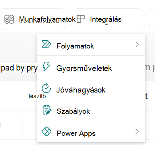Click the 'feszítő' label
This screenshot has height=145, width=155.
click(37, 96)
